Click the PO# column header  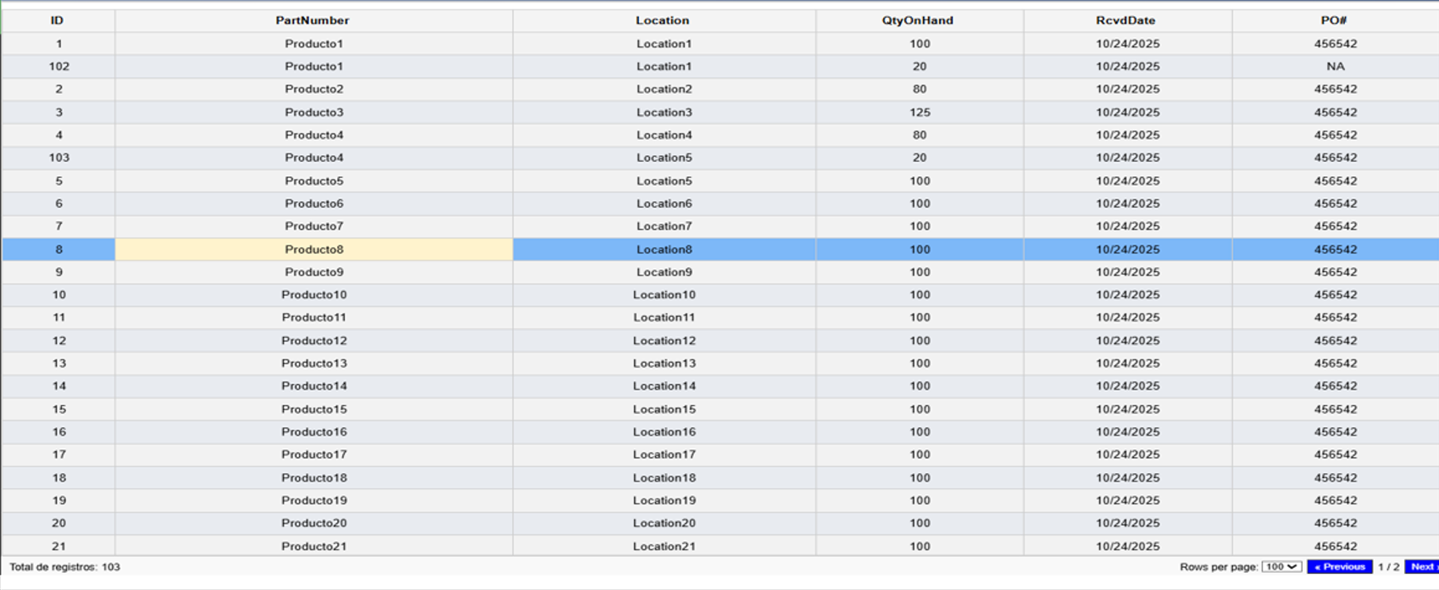click(x=1334, y=20)
